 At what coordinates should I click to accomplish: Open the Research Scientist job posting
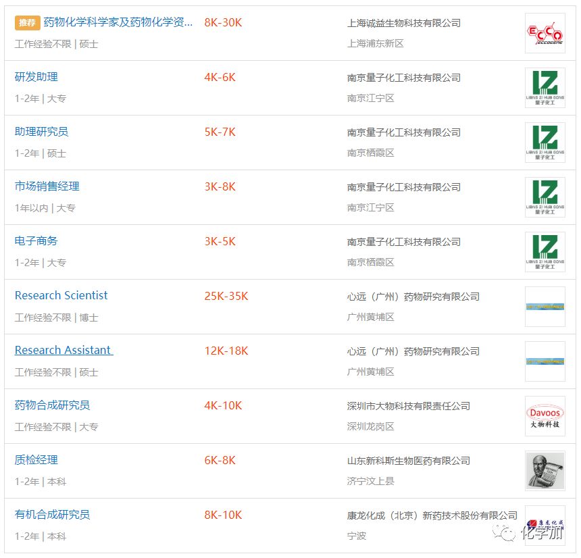point(61,295)
